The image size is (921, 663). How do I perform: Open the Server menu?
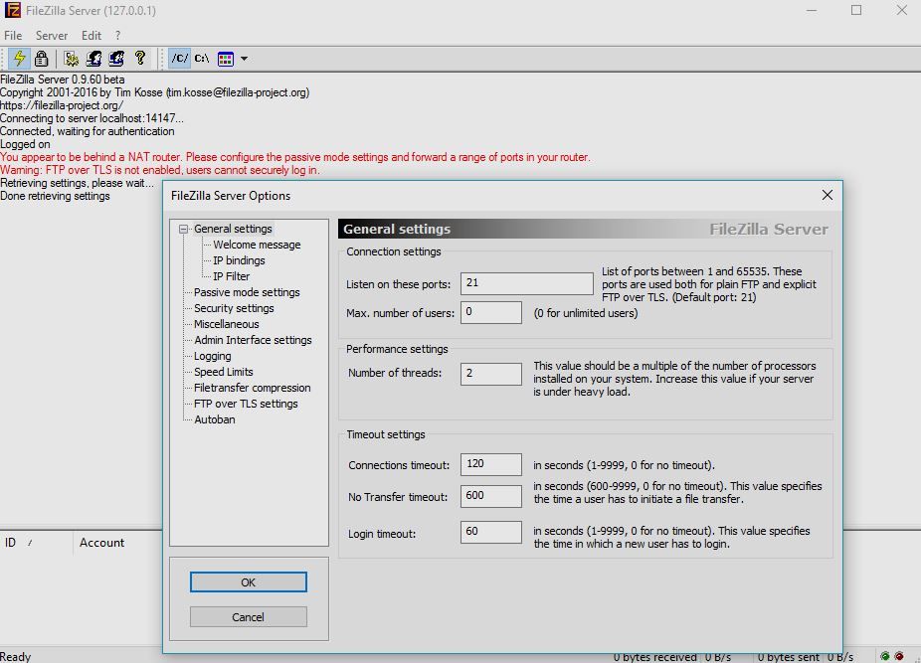pos(52,35)
